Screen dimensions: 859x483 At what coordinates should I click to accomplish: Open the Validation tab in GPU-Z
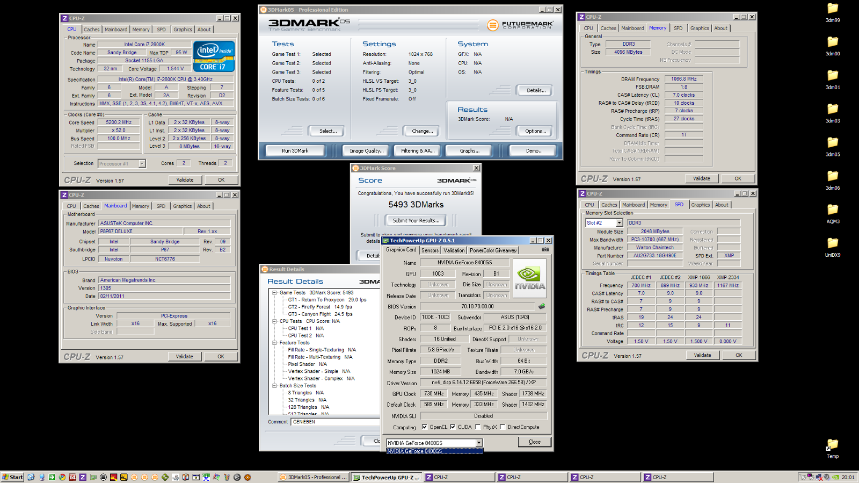[454, 250]
